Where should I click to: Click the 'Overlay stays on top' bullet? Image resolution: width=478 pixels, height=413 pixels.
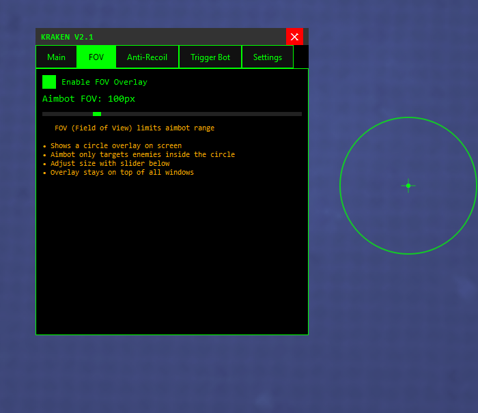point(122,173)
